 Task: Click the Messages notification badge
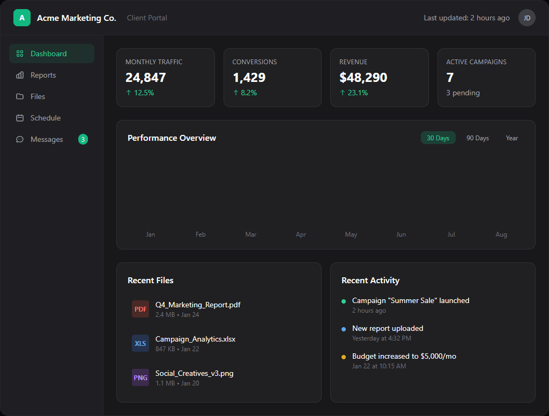[83, 139]
